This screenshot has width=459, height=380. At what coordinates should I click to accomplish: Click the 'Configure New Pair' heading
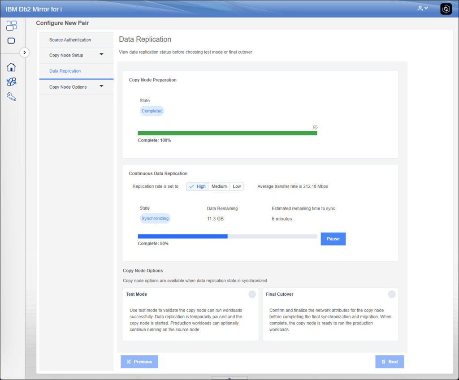coord(62,23)
